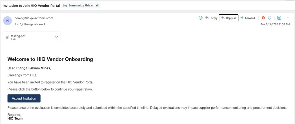Click the Welcome to HIQ Vendor Onboarding heading
The image size is (295, 124).
(x=50, y=59)
